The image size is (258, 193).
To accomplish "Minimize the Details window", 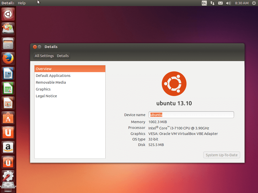I will coord(40,47).
